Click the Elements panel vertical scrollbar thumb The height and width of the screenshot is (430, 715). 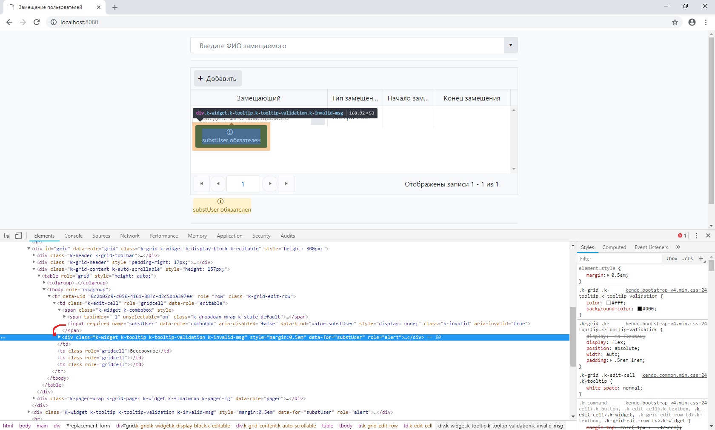573,336
